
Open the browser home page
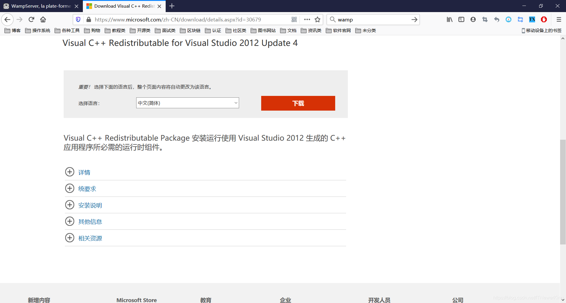(x=43, y=19)
